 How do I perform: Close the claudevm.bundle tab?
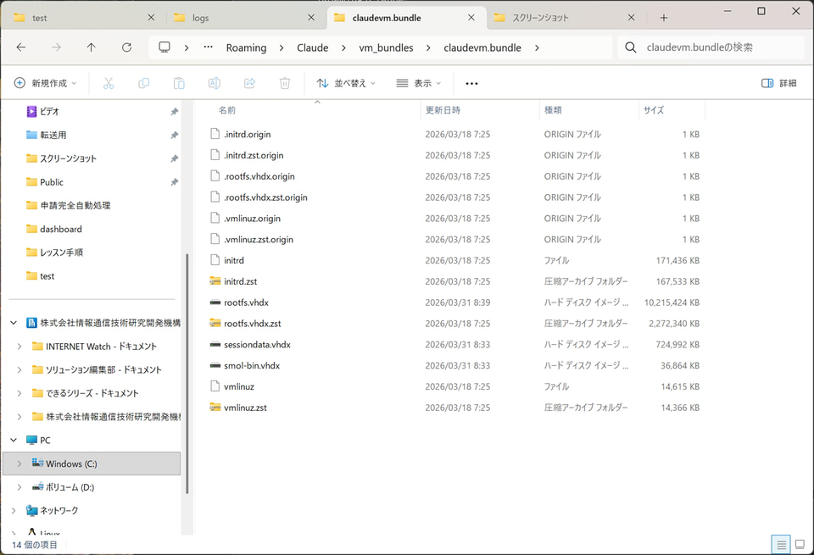point(471,18)
